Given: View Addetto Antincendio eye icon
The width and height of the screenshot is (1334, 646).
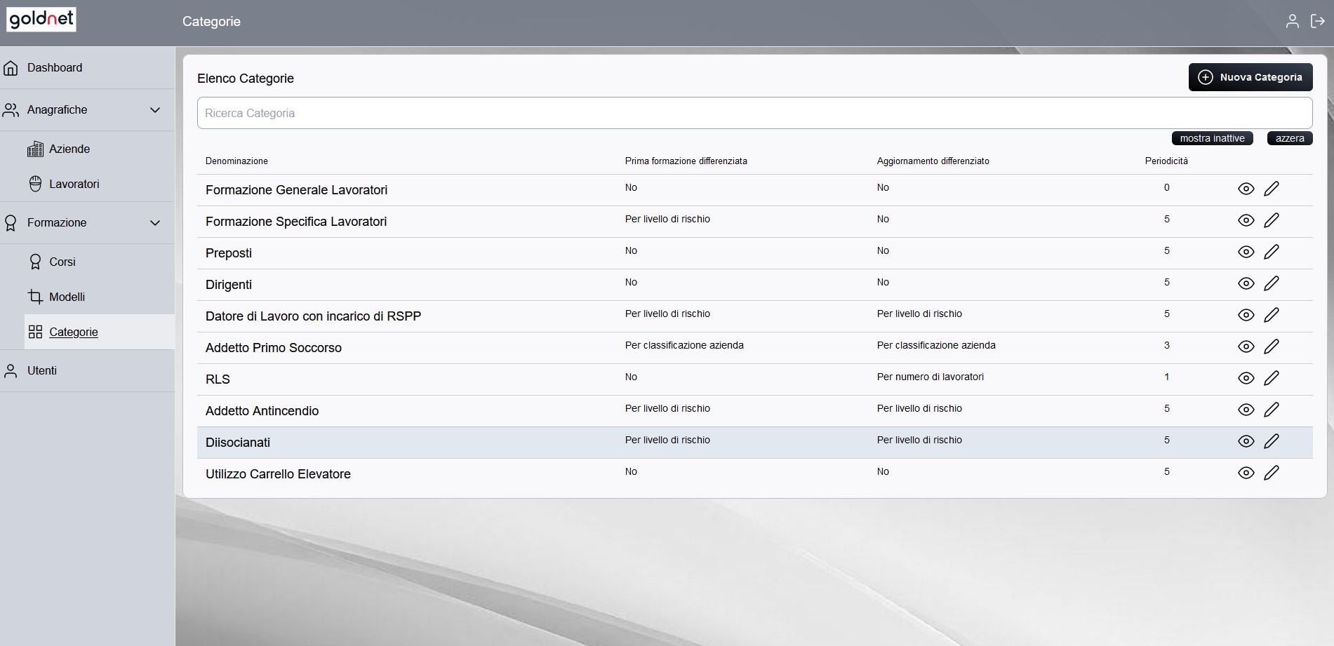Looking at the screenshot, I should (1246, 410).
